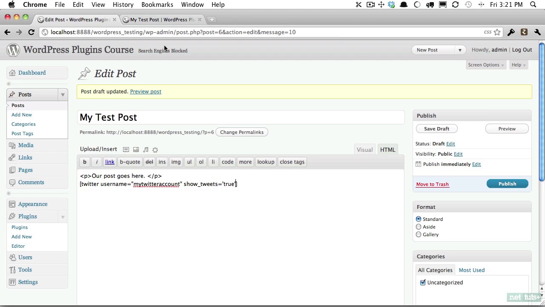Click the Add Media upload icon

click(x=155, y=150)
